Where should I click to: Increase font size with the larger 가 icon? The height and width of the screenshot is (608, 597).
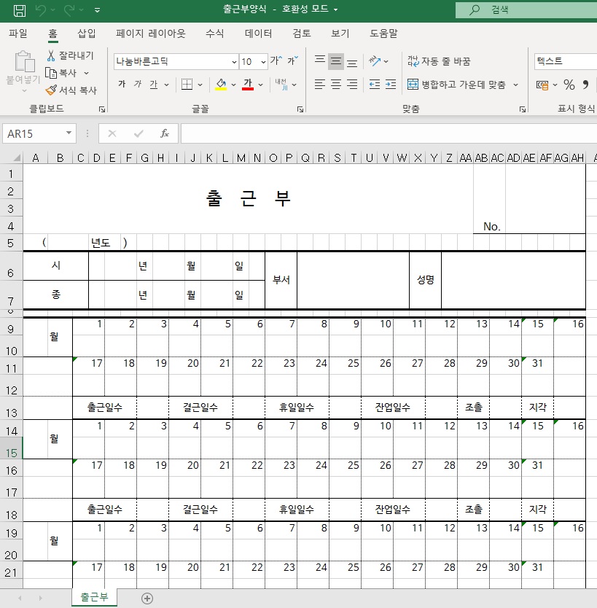[276, 61]
